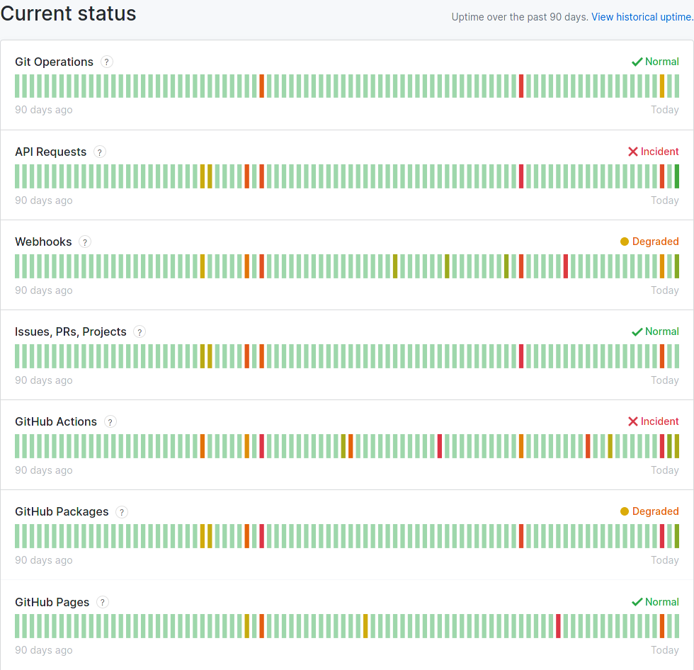
Task: Select the last day bar in GitHub Actions timeline
Action: tap(677, 446)
